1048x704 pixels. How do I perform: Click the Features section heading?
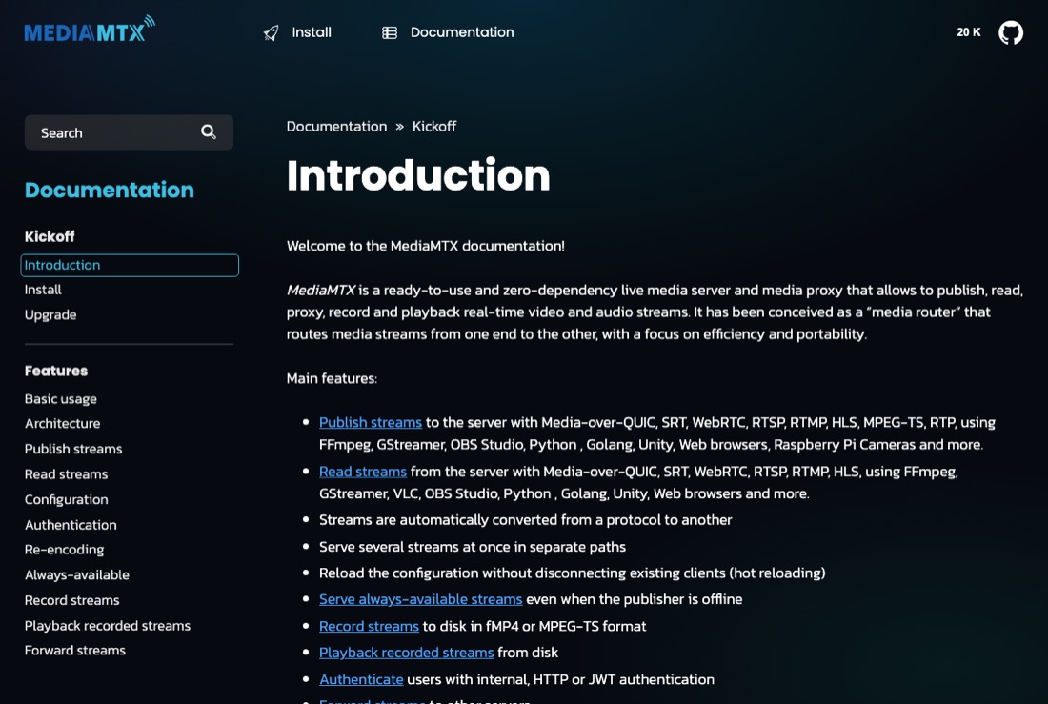pyautogui.click(x=56, y=372)
